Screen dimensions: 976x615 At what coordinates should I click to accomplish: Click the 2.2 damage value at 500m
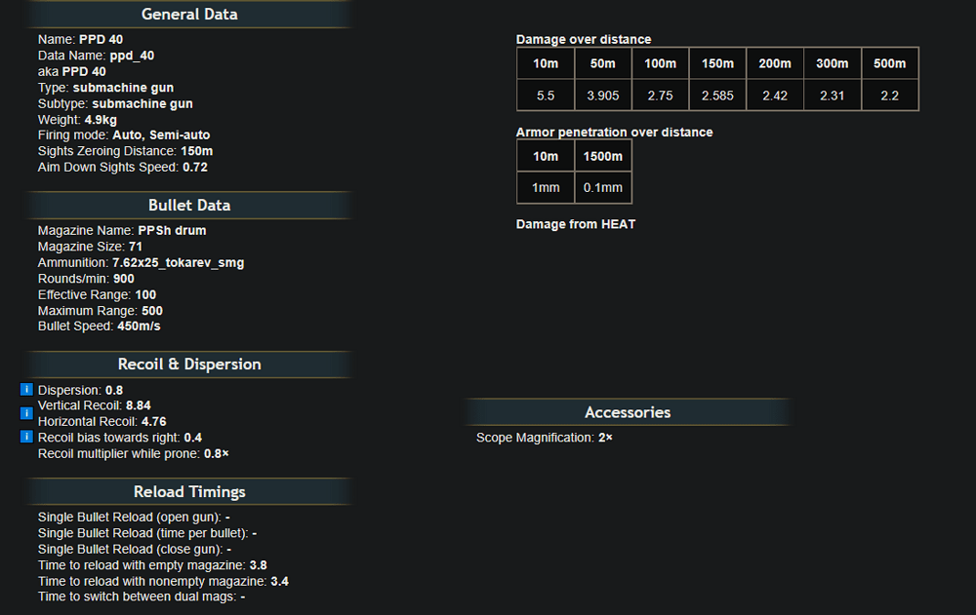pyautogui.click(x=889, y=95)
